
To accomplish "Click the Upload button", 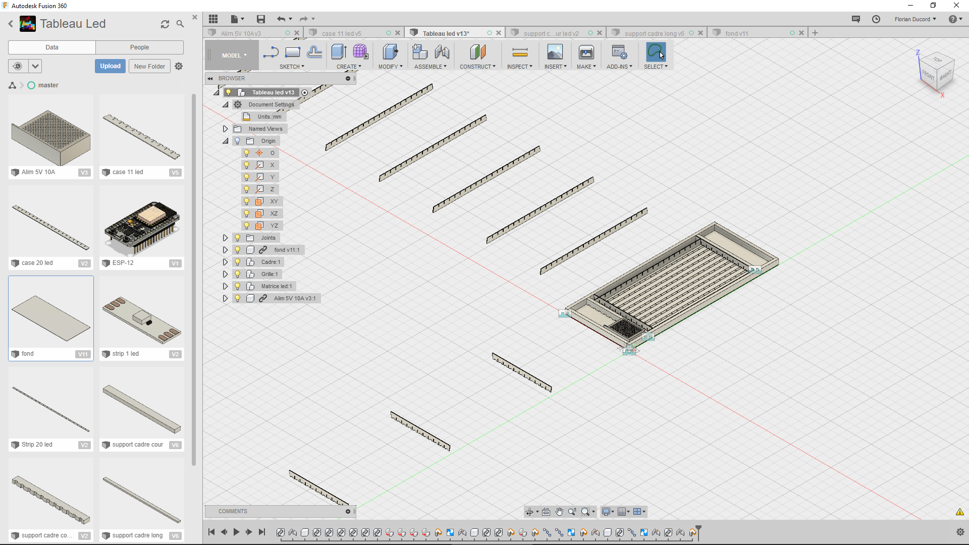I will click(110, 66).
